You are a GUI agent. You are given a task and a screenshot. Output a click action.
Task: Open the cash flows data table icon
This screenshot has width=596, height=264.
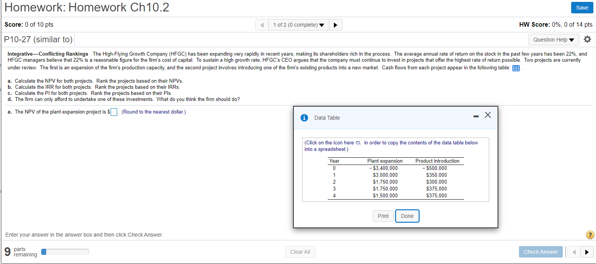tap(516, 69)
